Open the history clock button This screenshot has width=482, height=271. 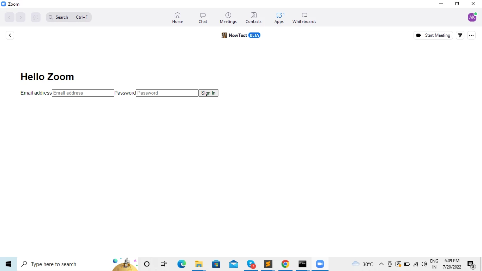36,17
